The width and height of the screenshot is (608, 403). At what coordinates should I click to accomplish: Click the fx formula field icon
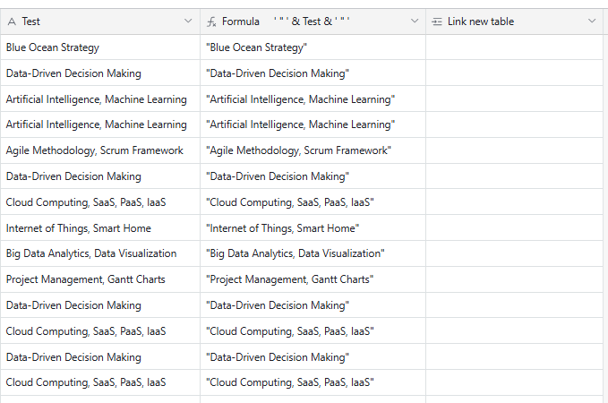211,21
